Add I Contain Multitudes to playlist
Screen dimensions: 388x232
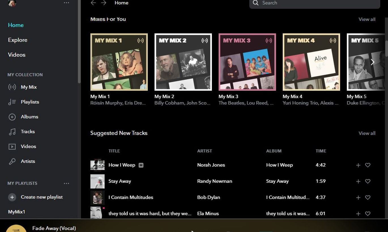point(358,197)
